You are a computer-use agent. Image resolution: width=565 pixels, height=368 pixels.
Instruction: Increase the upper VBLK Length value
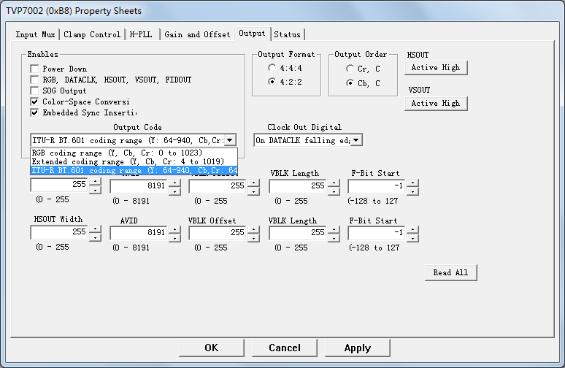click(x=334, y=183)
